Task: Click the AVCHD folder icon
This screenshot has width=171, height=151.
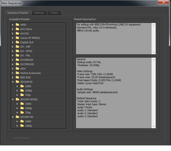Action: tap(17, 34)
